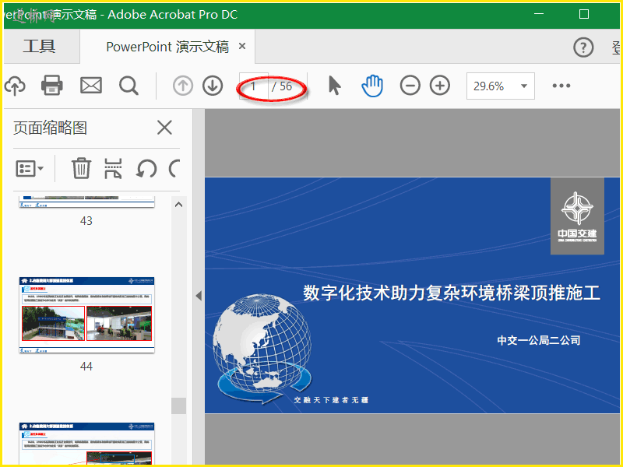
Task: Click the cloud upload icon
Action: coord(15,86)
